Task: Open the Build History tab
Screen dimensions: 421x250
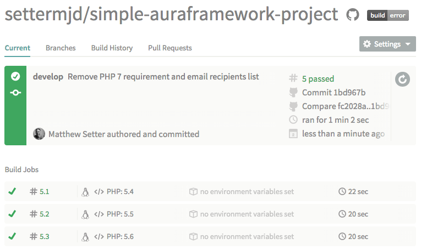Action: (112, 48)
